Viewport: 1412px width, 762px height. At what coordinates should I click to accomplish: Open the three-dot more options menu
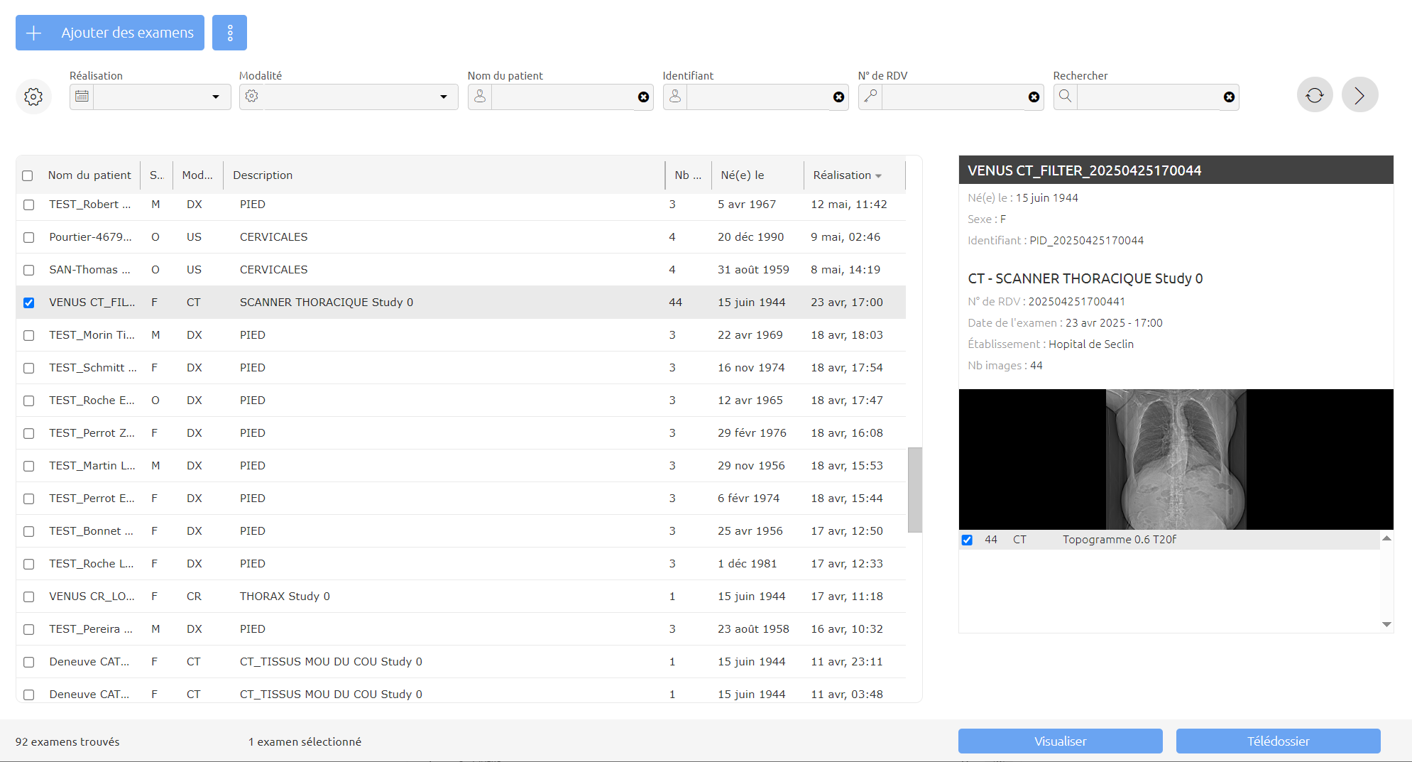tap(229, 33)
